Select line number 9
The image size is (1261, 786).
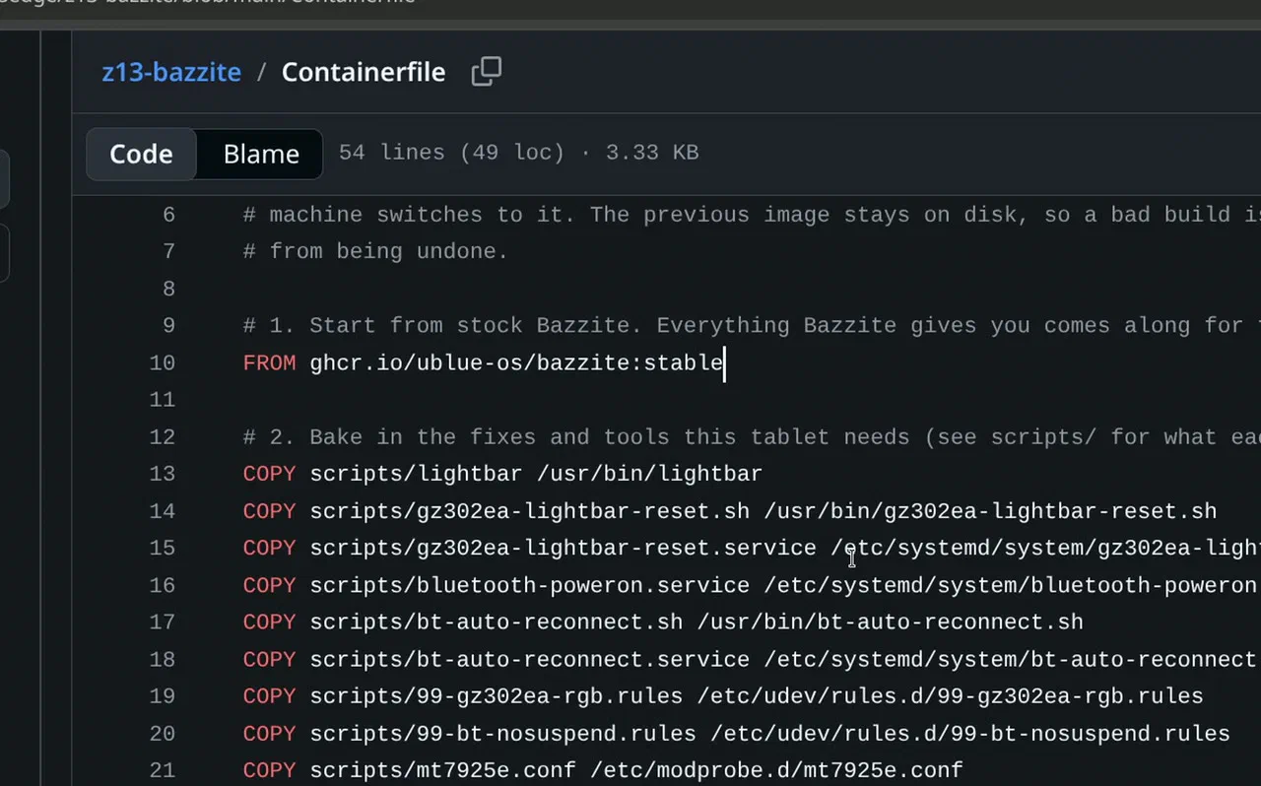pyautogui.click(x=168, y=325)
